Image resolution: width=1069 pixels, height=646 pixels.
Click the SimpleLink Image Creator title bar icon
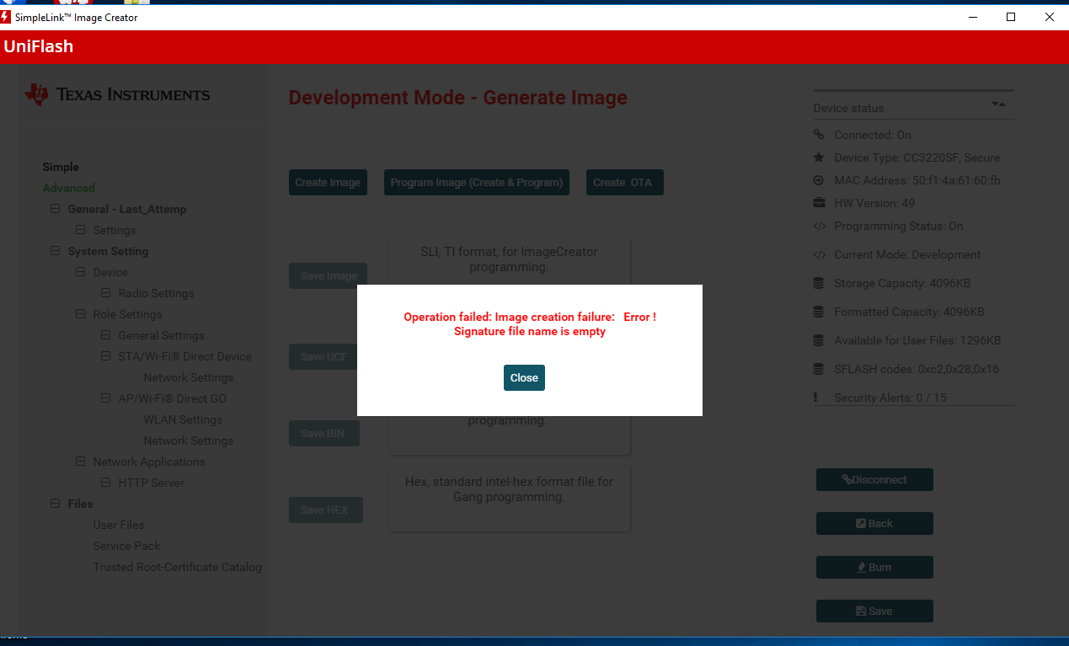(6, 17)
